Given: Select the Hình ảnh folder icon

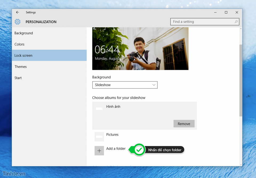Looking at the screenshot, I should [99, 109].
